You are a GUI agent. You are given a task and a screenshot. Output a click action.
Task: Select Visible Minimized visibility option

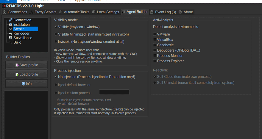[56, 34]
